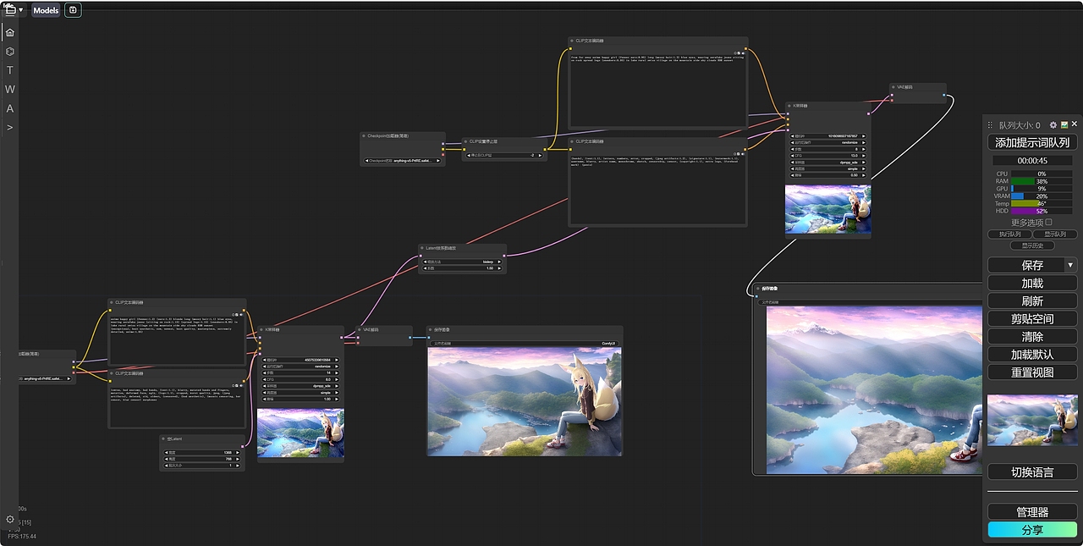Viewport: 1083px width, 546px height.
Task: Click the ComfyUI filename prefix field
Action: click(524, 344)
